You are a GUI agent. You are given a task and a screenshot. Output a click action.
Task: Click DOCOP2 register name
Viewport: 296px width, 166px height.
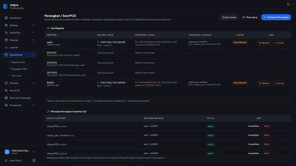(52, 63)
